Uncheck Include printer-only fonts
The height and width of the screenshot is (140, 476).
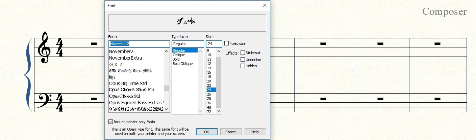click(111, 122)
